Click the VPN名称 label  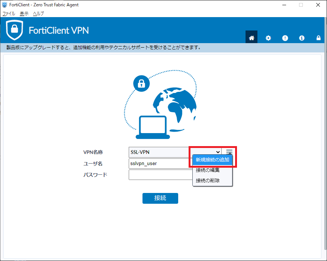click(93, 152)
